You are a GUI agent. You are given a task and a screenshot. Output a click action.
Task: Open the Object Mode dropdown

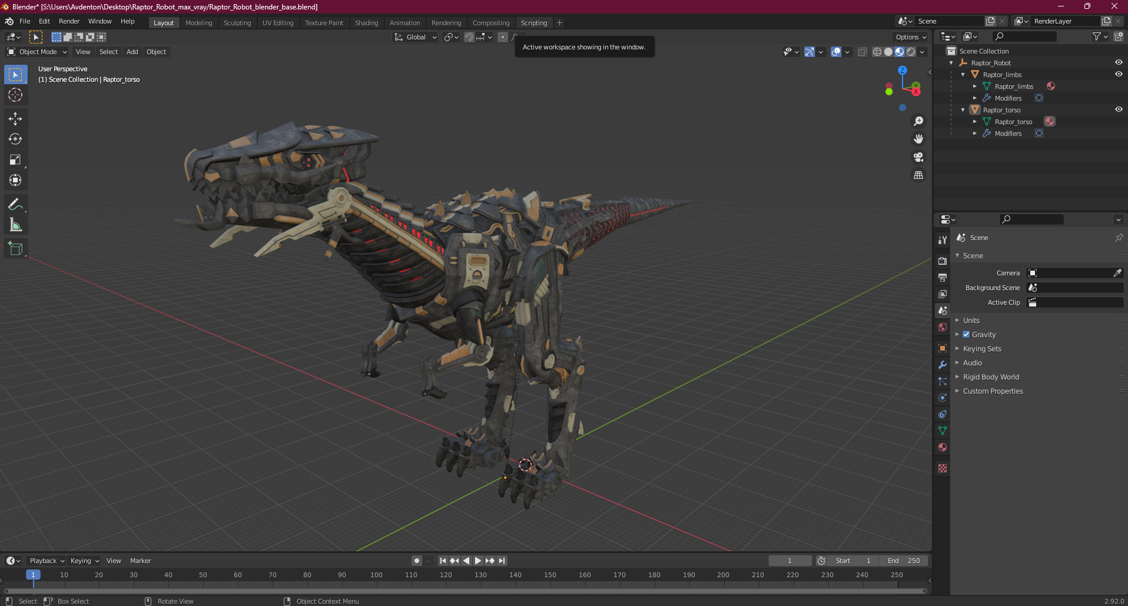(37, 52)
